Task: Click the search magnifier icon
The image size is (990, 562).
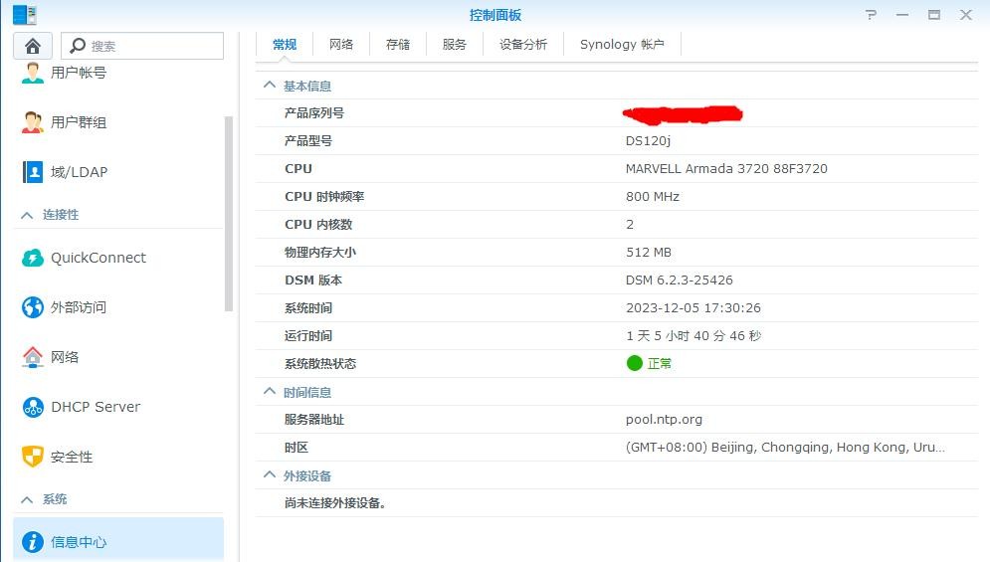Action: click(78, 46)
